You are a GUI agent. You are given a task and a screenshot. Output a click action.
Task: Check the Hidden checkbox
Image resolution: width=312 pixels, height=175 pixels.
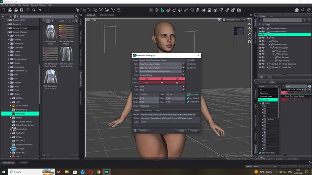pyautogui.click(x=188, y=60)
